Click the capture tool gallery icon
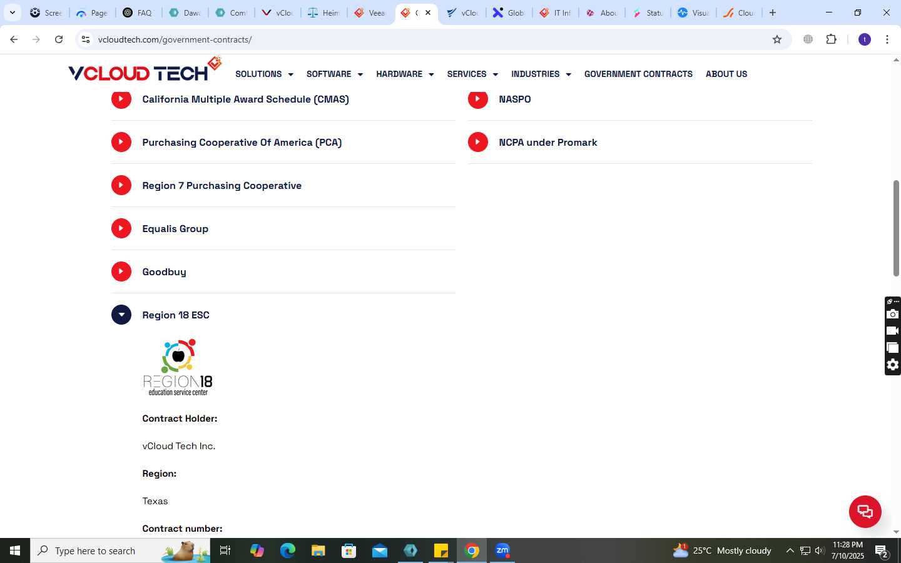Viewport: 901px width, 563px height. [893, 348]
